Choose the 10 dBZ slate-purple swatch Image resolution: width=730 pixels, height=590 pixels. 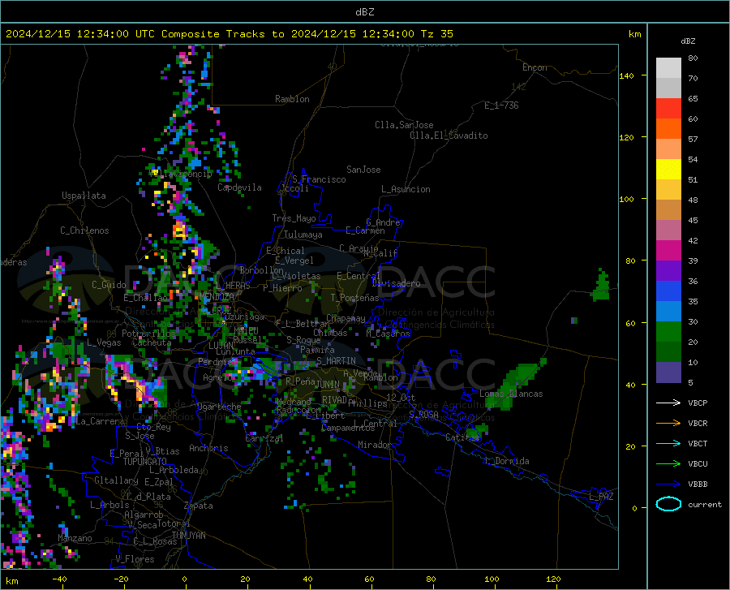tap(668, 372)
